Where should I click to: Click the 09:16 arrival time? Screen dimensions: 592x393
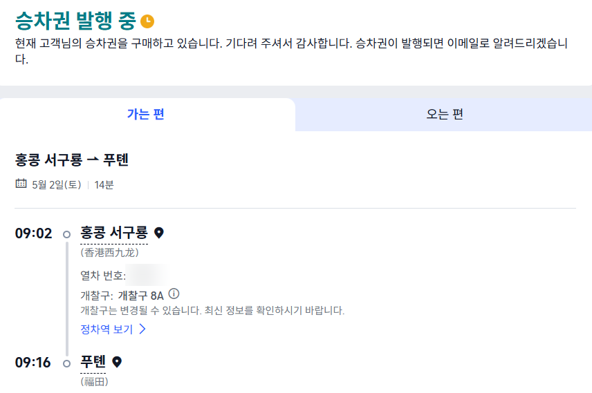click(x=33, y=363)
